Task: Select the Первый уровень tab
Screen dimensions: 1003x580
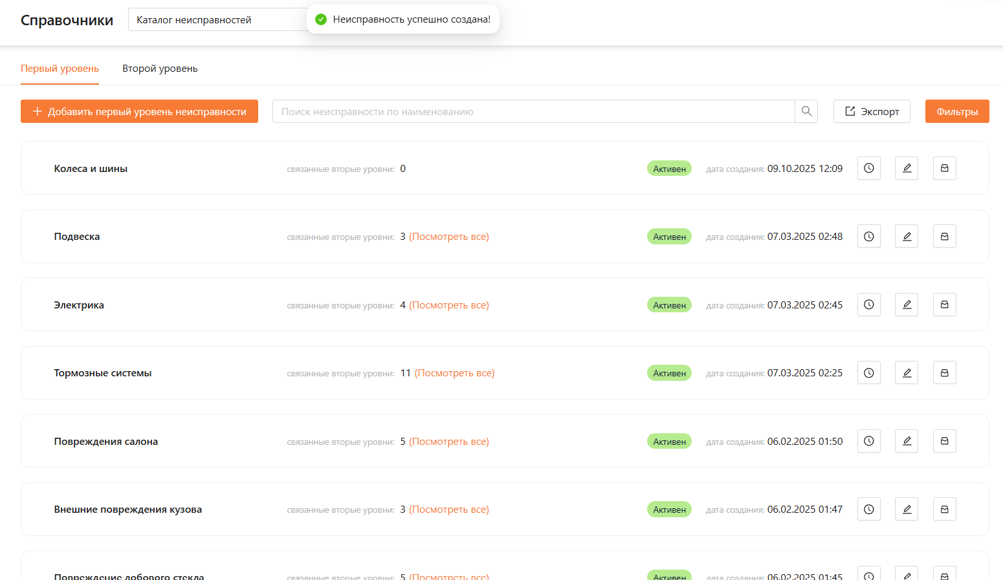Action: click(60, 69)
